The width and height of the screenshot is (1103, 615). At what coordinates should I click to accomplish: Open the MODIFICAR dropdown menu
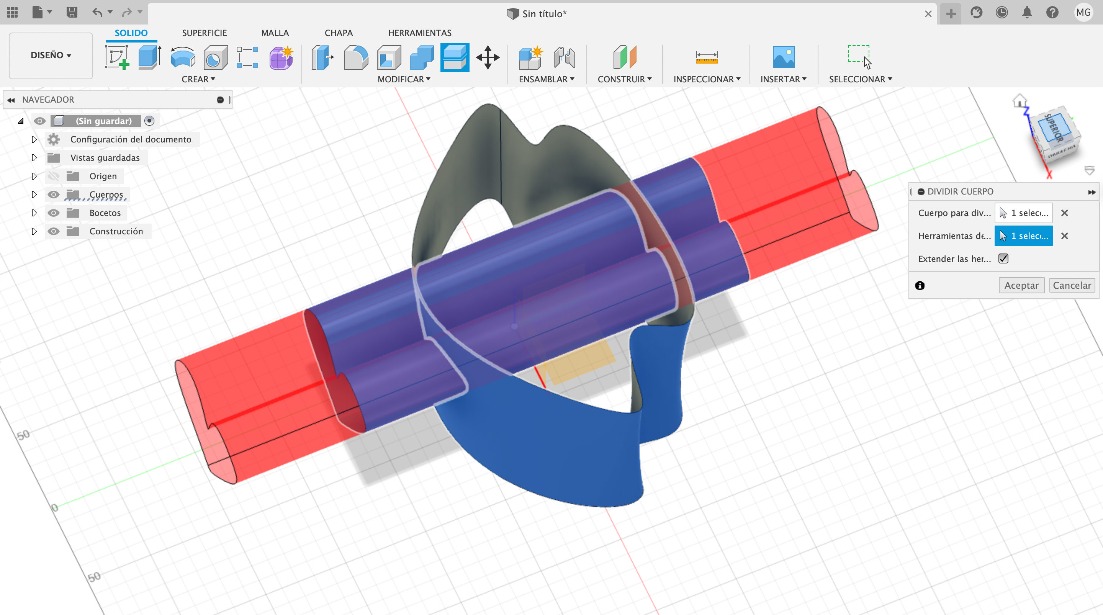tap(404, 79)
